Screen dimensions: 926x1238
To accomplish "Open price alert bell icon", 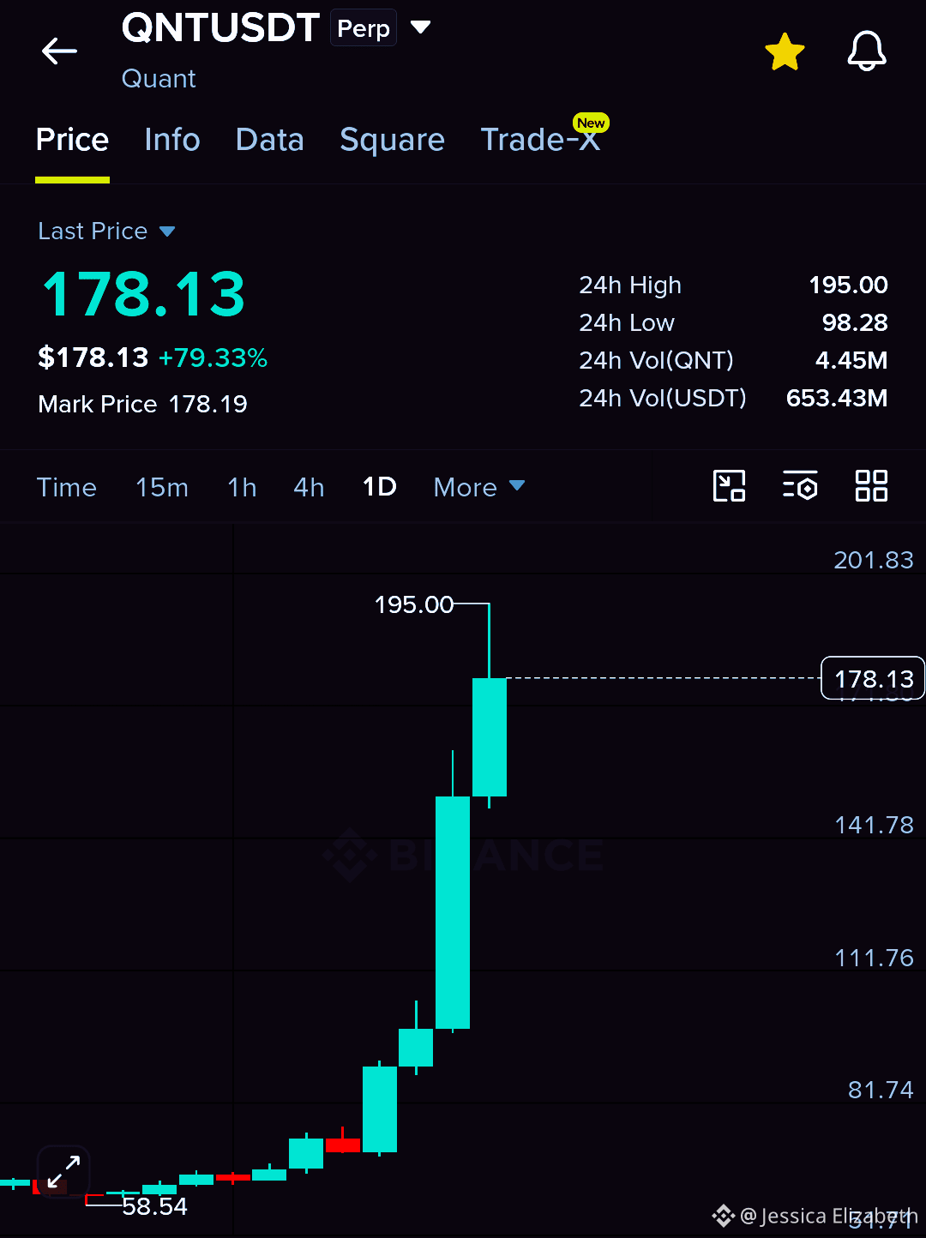I will point(867,51).
